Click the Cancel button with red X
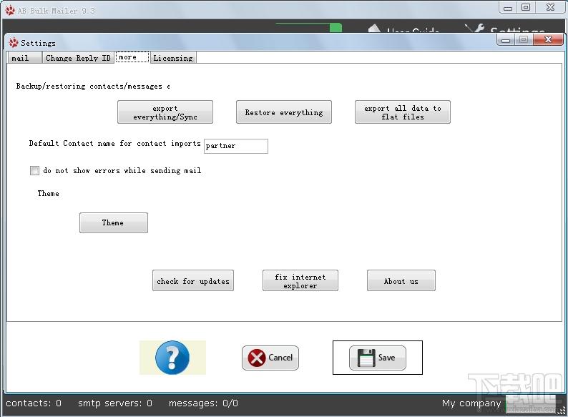Image resolution: width=568 pixels, height=417 pixels. (270, 358)
